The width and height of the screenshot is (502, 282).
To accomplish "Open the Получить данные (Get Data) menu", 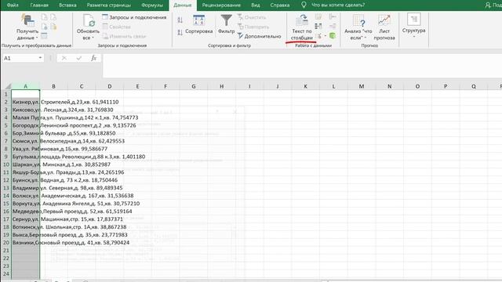I will point(27,27).
